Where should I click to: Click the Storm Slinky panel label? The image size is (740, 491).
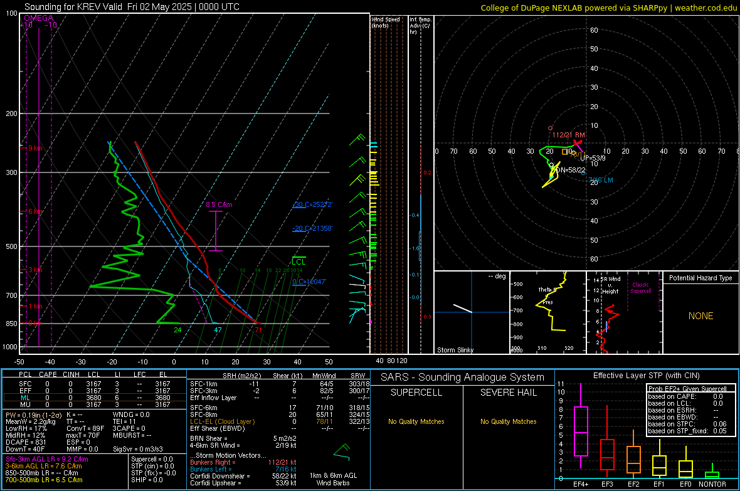tap(455, 350)
